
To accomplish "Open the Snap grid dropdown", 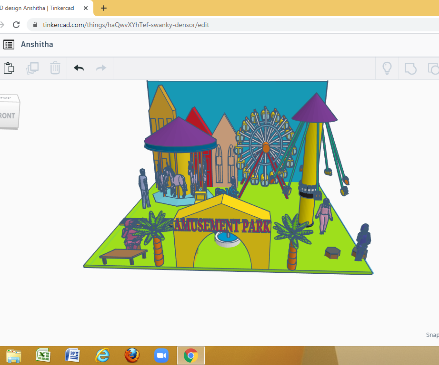I will tap(431, 335).
